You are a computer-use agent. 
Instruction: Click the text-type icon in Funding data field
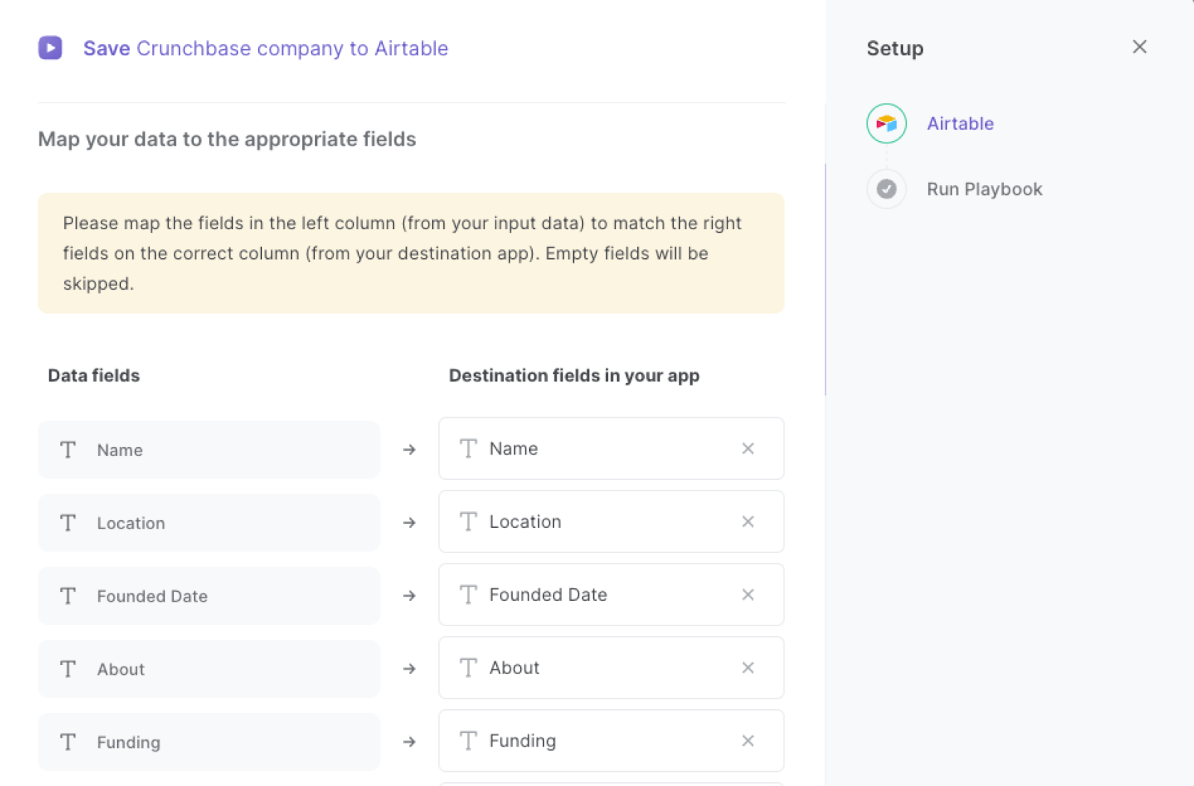68,742
